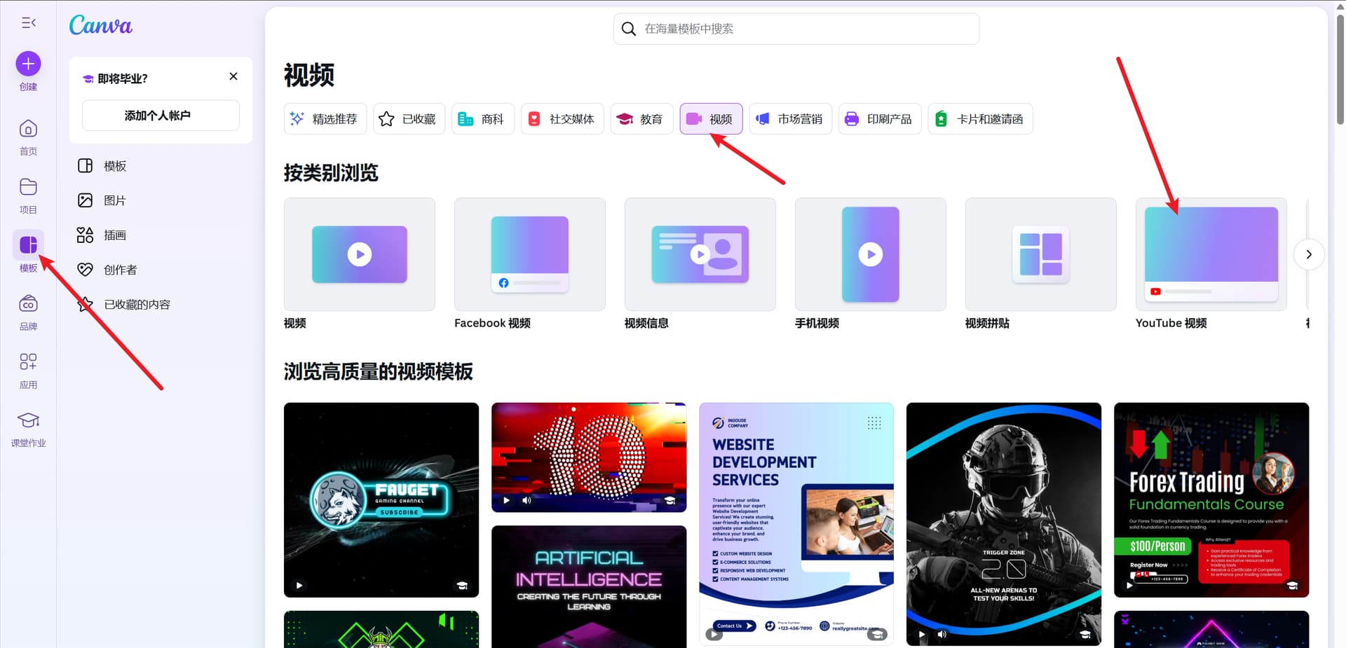Click the template search field
Viewport: 1346px width, 648px height.
click(796, 29)
